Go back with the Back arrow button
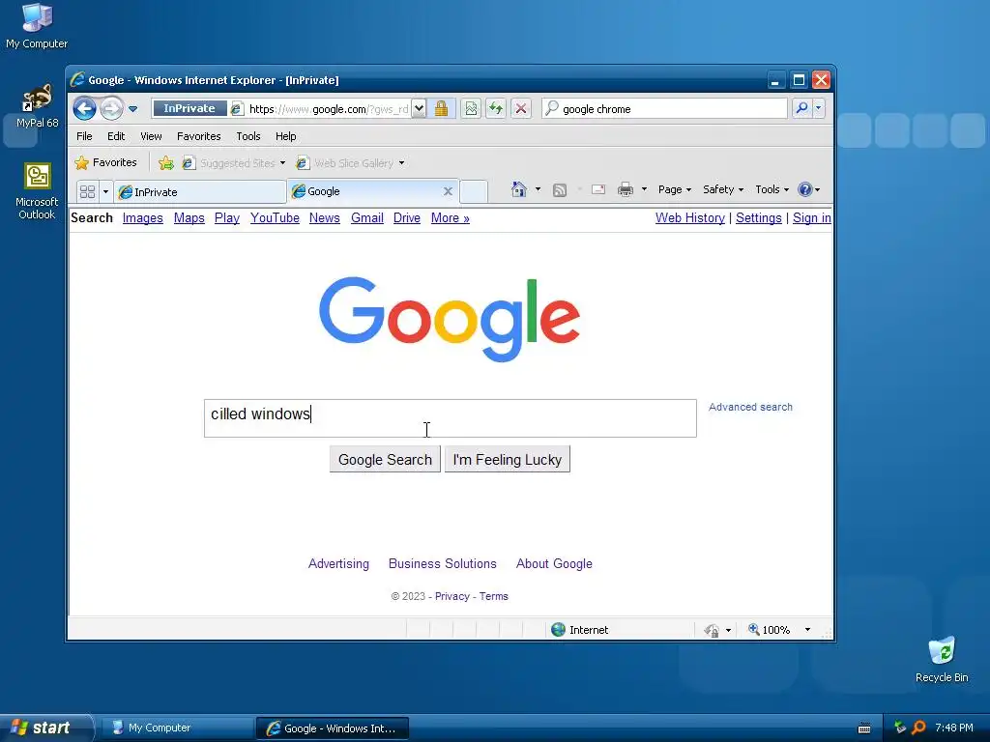The image size is (990, 742). point(85,108)
